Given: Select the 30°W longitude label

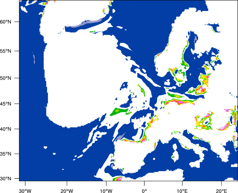Looking at the screenshot, I should pos(25,191).
